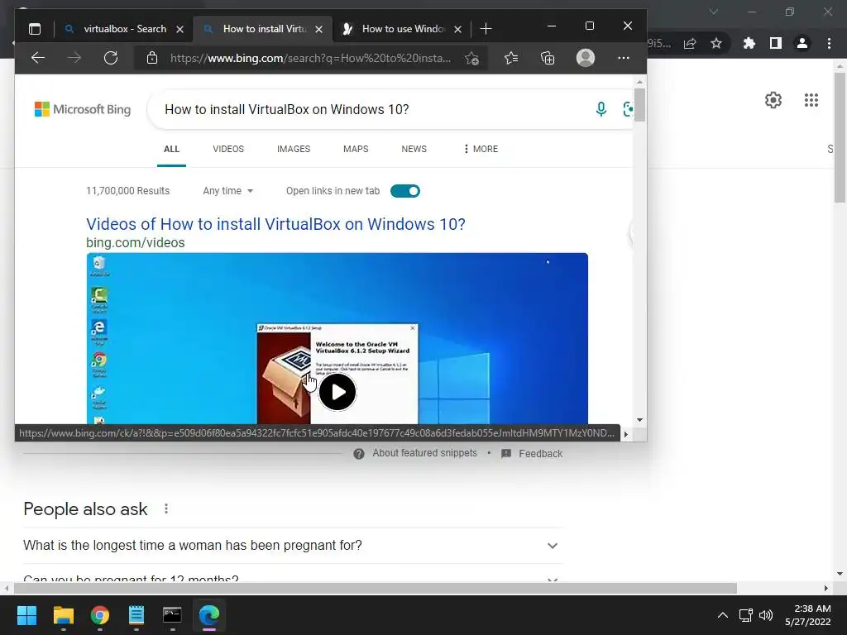Expand longest pregnancy question
Viewport: 847px width, 635px height.
[293, 546]
